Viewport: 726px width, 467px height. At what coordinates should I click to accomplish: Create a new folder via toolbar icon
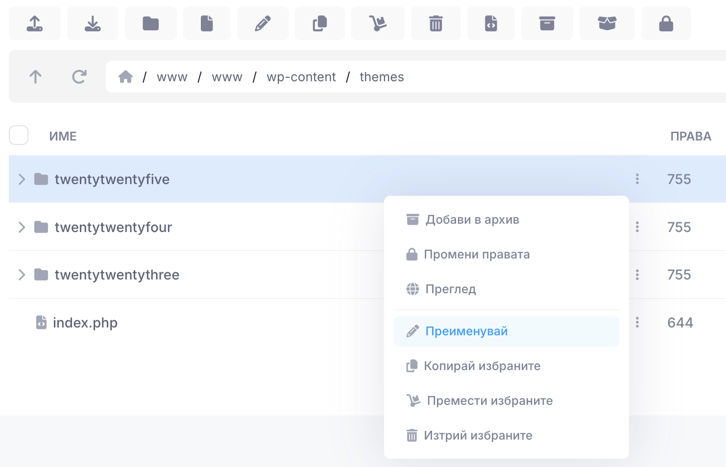tap(150, 23)
